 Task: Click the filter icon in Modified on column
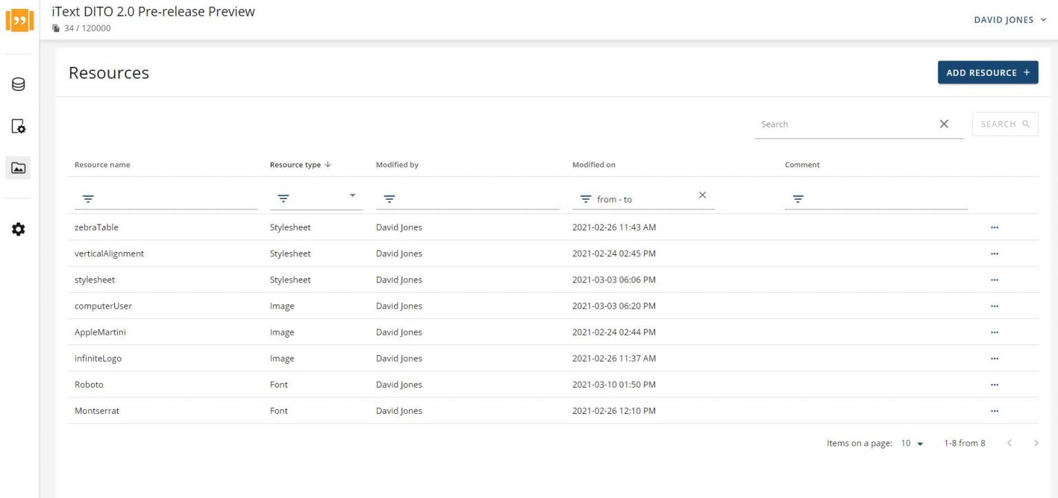click(585, 198)
